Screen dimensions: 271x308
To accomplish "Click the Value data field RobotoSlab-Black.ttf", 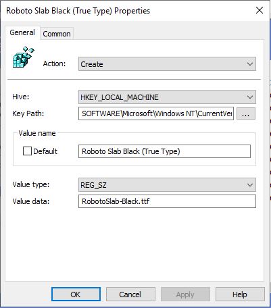I will point(167,201).
